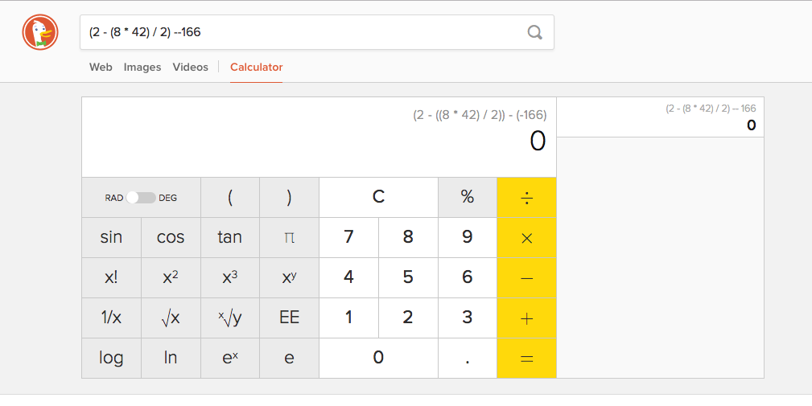Click the yellow plus operator key
Viewport: 812px width, 406px height.
coord(526,318)
